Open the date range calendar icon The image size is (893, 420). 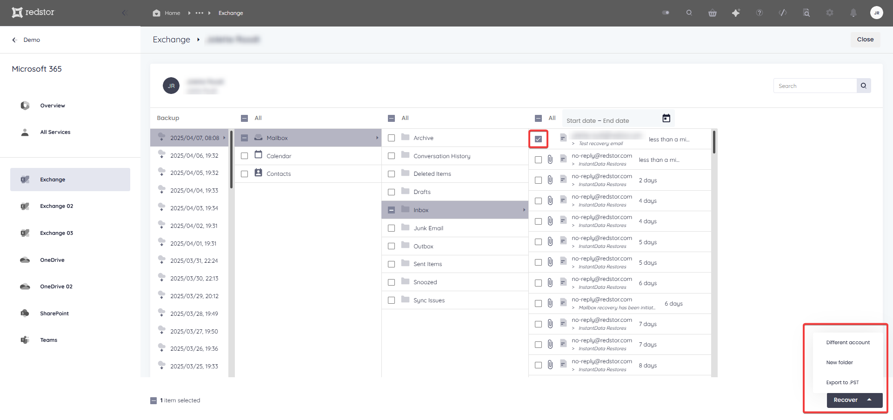666,119
